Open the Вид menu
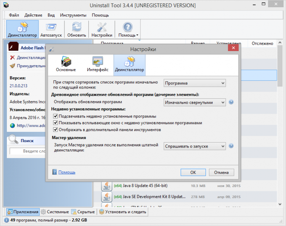The image size is (286, 226). pyautogui.click(x=51, y=15)
